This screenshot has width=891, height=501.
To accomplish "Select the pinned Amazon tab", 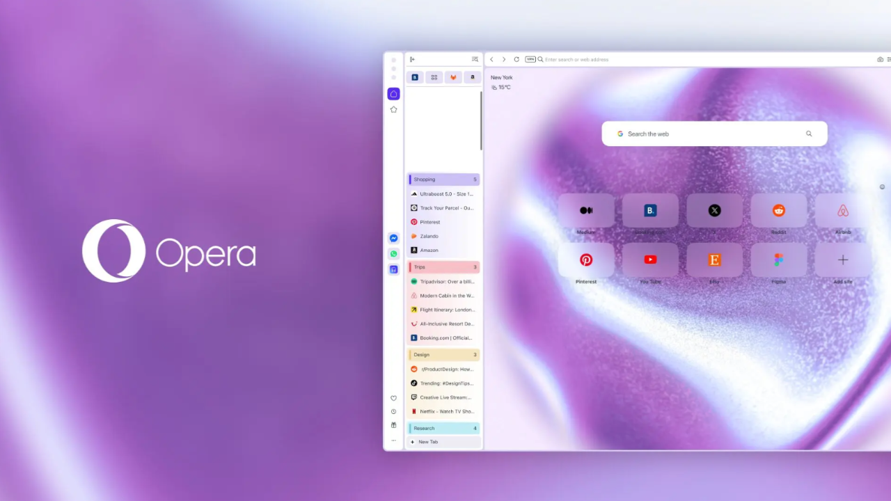I will pos(473,77).
